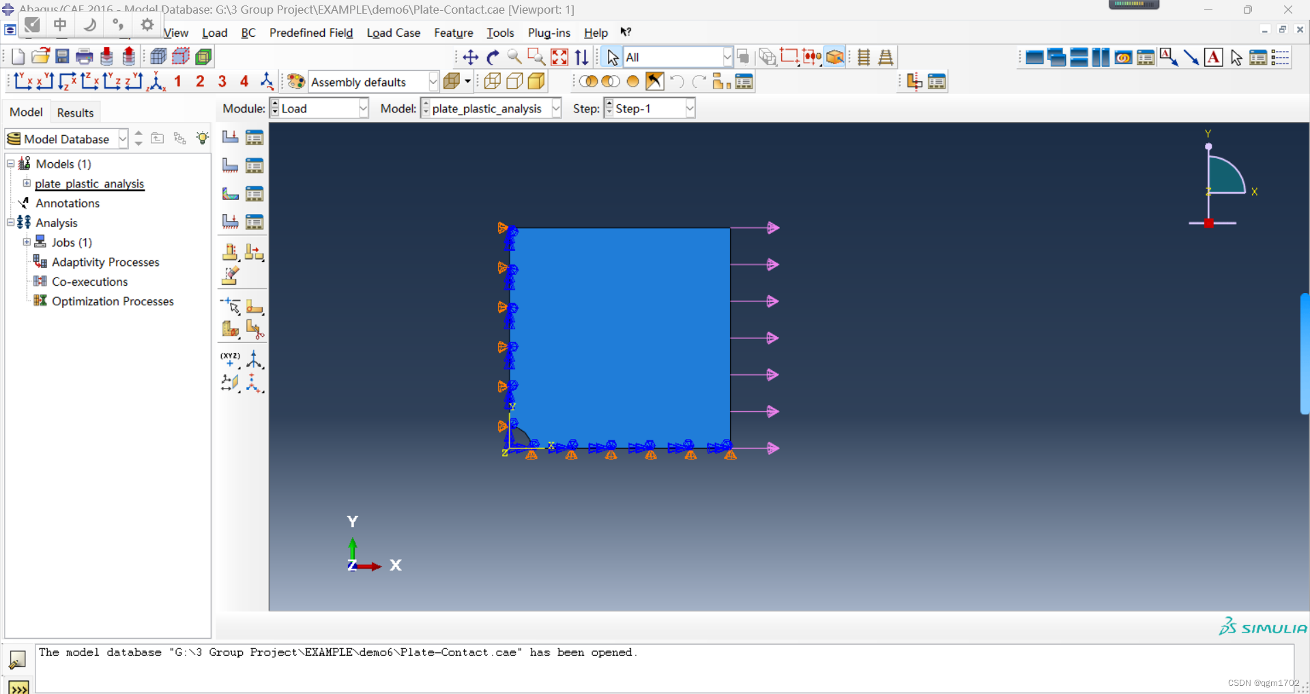1310x694 pixels.
Task: Enable Shaded render style
Action: point(537,82)
